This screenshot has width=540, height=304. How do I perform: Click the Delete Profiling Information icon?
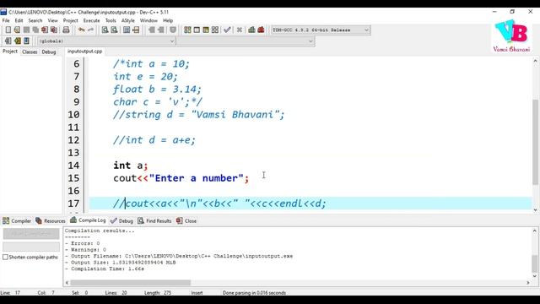point(261,30)
